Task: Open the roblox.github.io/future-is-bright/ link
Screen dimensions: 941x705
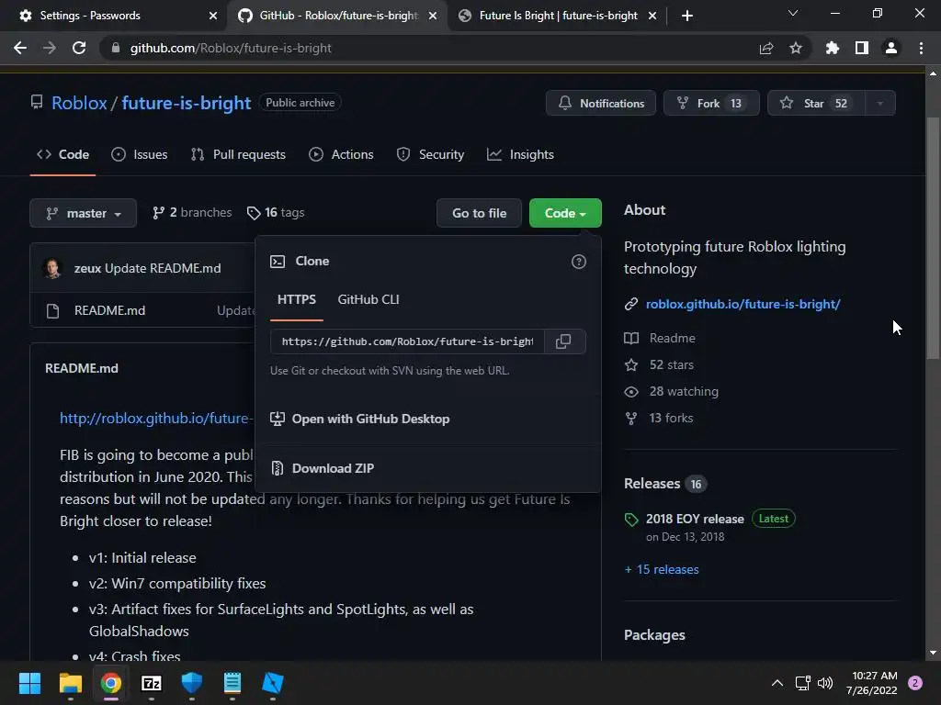Action: pos(743,305)
